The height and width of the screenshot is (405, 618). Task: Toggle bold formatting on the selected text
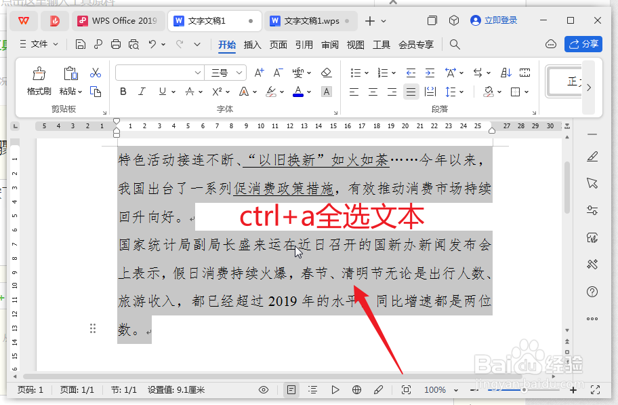click(x=123, y=91)
